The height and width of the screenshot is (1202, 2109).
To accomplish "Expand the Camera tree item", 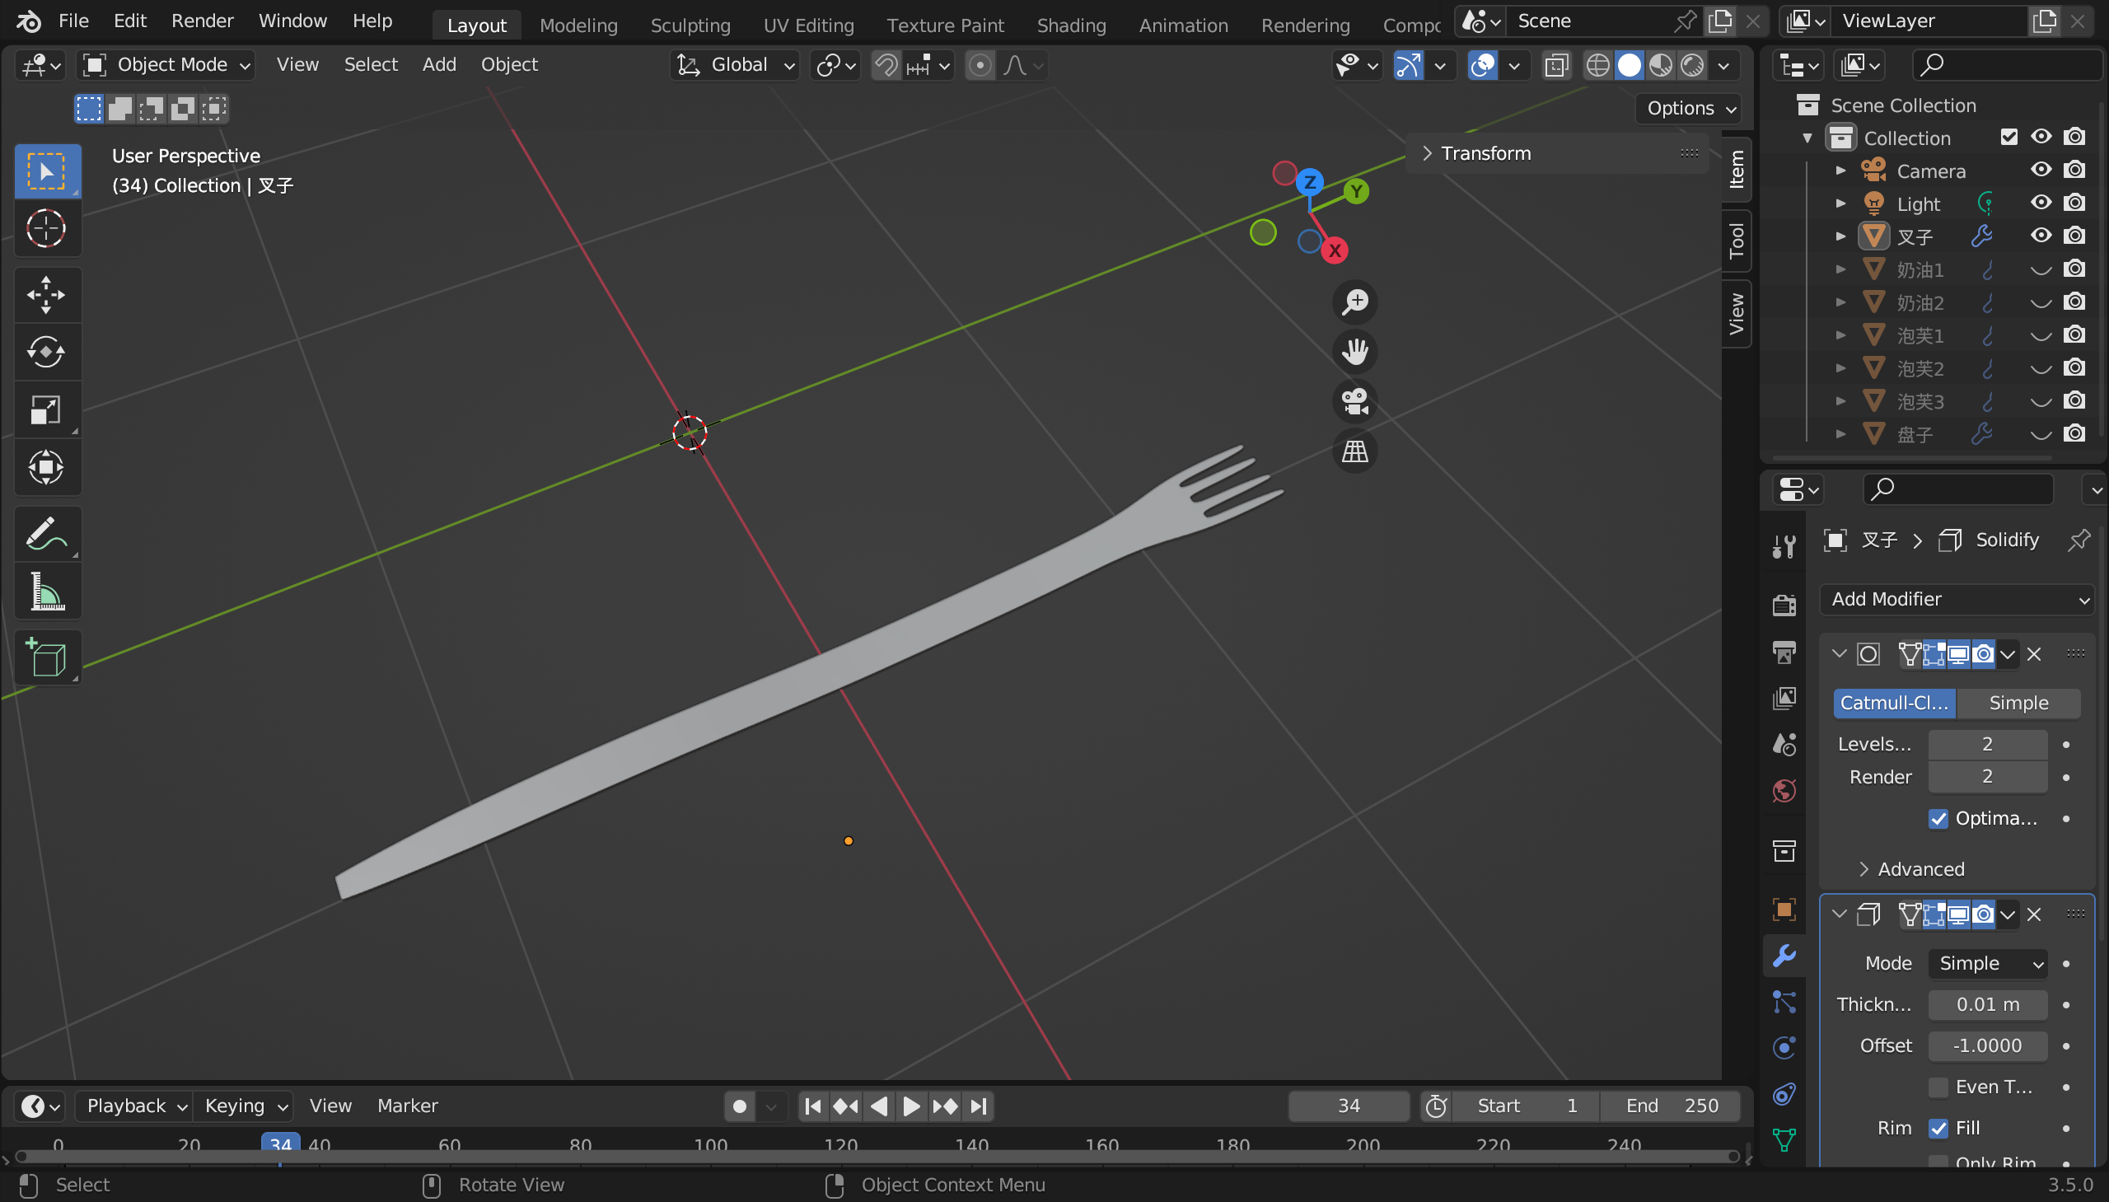I will 1840,171.
